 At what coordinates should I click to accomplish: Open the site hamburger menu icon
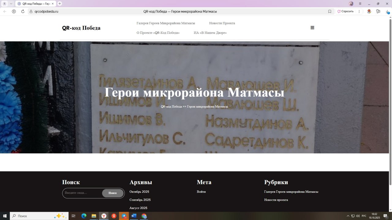tap(312, 28)
